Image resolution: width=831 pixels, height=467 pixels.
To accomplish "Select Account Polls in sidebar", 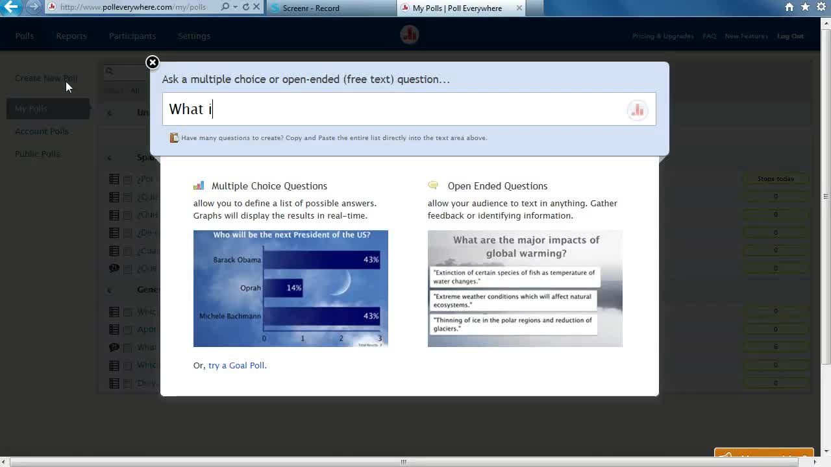I will [x=42, y=131].
